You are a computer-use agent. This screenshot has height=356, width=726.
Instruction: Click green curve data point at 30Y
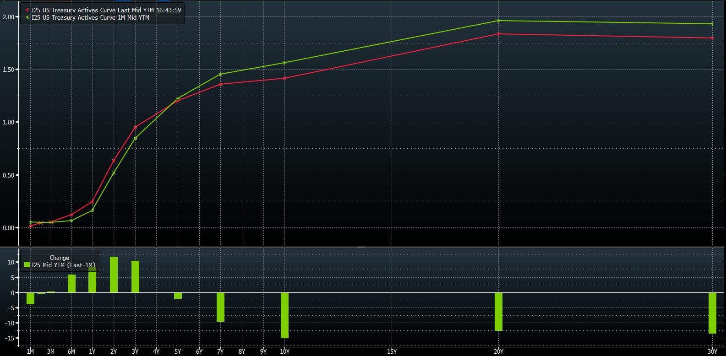click(x=712, y=24)
